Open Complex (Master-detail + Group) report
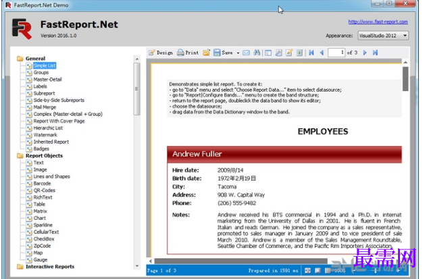The height and width of the screenshot is (279, 429). tap(68, 114)
